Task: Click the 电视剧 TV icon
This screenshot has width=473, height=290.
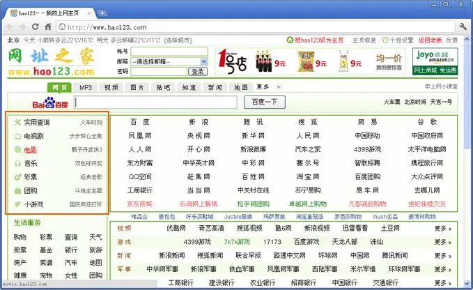Action: pos(17,136)
